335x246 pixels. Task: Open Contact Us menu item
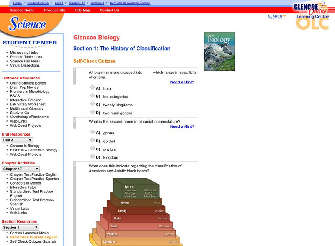coord(109,10)
